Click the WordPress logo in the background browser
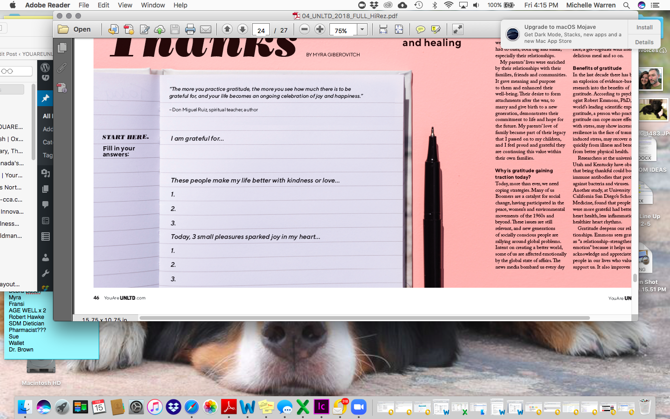670x419 pixels. click(45, 68)
